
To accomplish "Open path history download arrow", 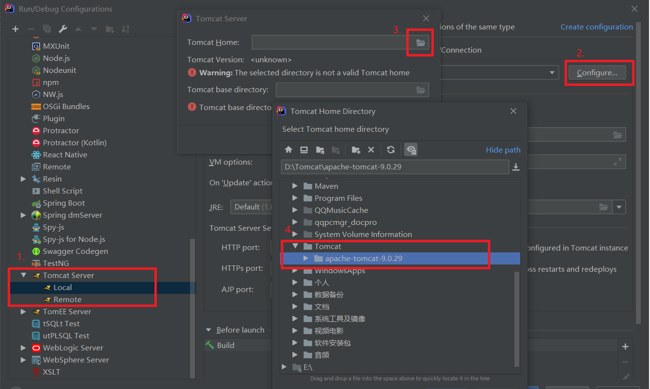I will (516, 167).
